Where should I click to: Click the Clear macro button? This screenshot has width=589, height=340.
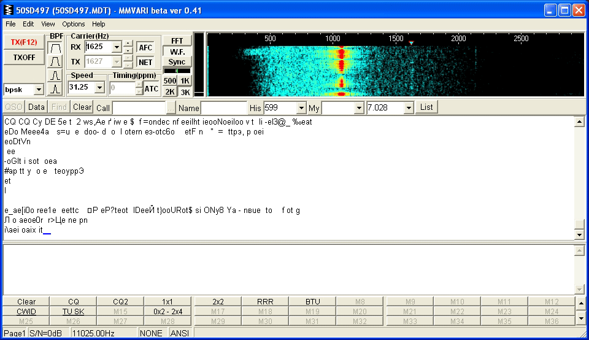[26, 302]
